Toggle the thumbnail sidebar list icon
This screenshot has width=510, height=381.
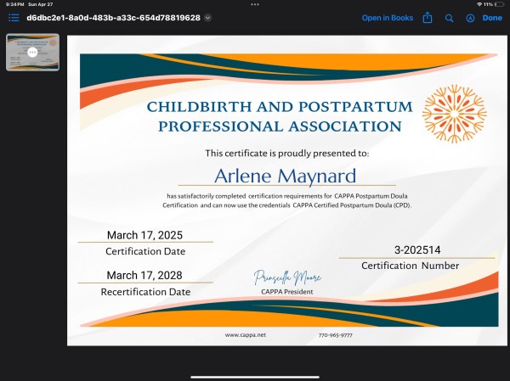pyautogui.click(x=14, y=18)
